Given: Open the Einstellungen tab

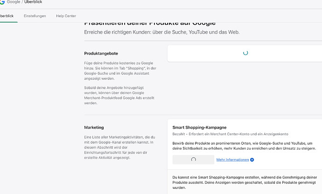Looking at the screenshot, I should 35,16.
